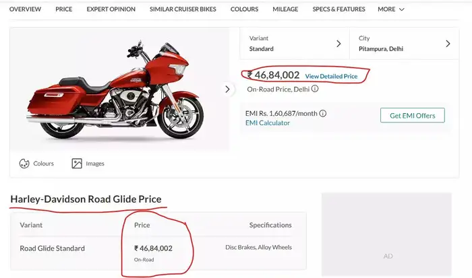The image size is (472, 278).
Task: Open the SPECS & FEATURES tab
Action: (x=338, y=9)
